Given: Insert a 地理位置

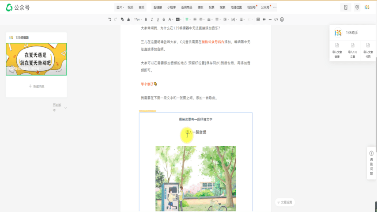Looking at the screenshot, I should (x=236, y=8).
